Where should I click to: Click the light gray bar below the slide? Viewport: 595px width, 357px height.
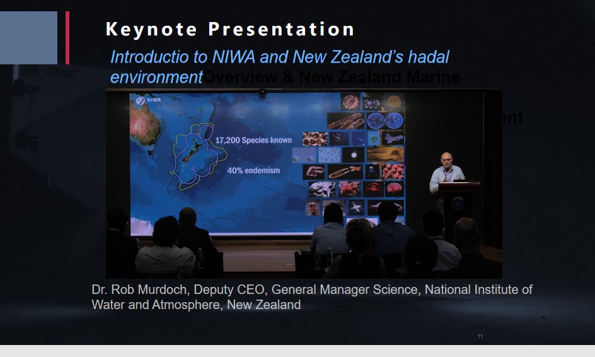[x=297, y=351]
